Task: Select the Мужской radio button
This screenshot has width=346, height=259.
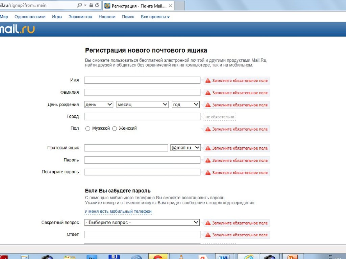Action: coord(88,128)
